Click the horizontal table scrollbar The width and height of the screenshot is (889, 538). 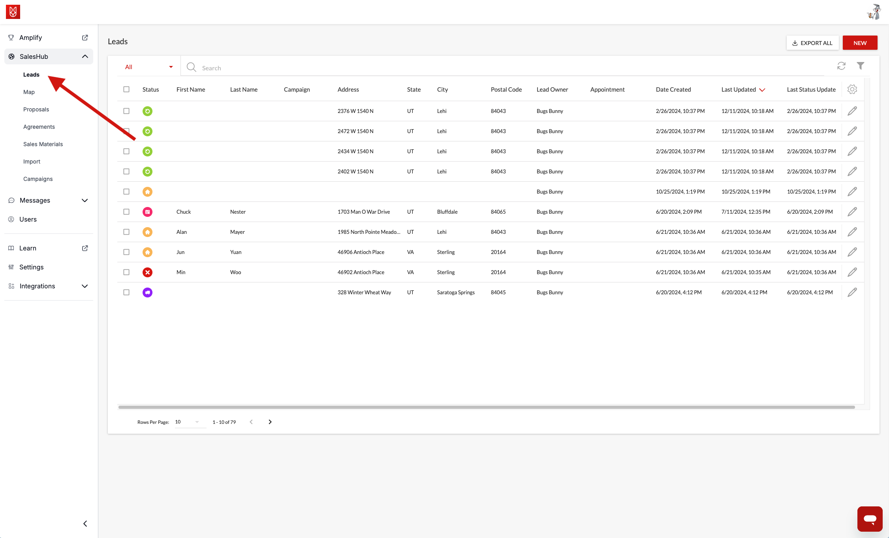[487, 407]
